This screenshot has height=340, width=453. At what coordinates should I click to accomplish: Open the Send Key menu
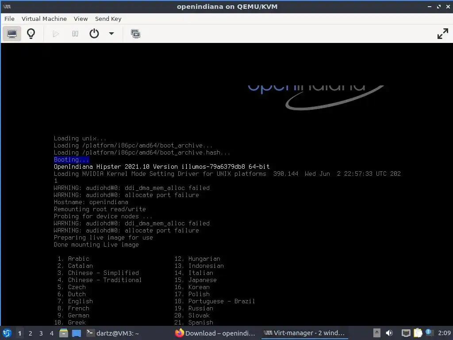coord(108,19)
